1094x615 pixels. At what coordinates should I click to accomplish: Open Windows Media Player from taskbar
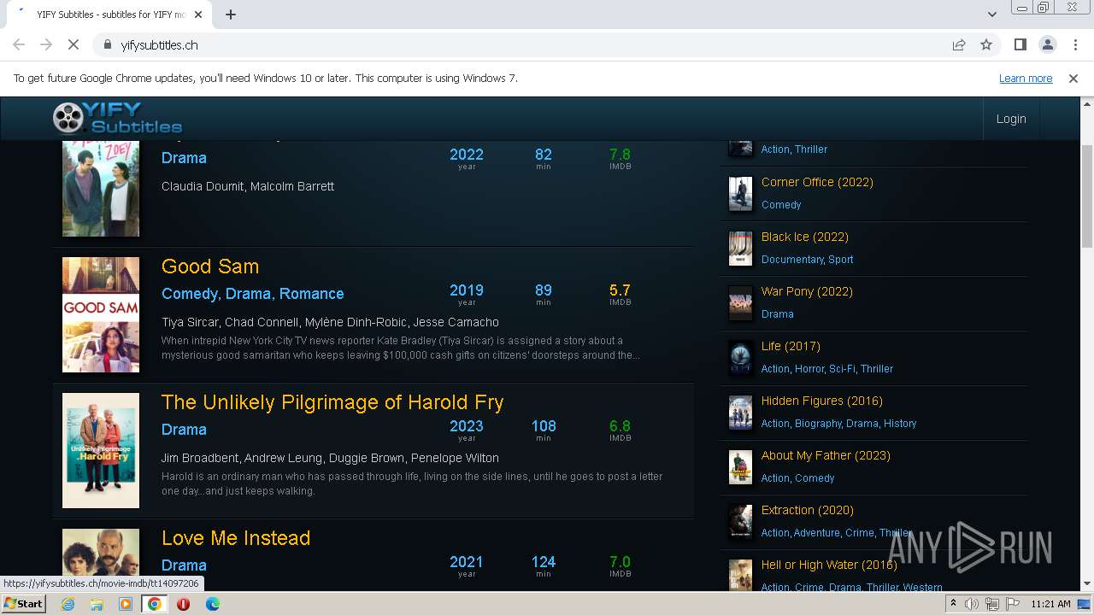point(126,604)
